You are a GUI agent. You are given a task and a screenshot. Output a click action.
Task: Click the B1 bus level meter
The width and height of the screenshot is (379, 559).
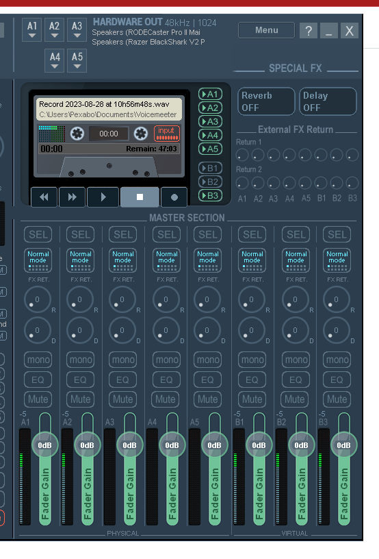tap(239, 477)
